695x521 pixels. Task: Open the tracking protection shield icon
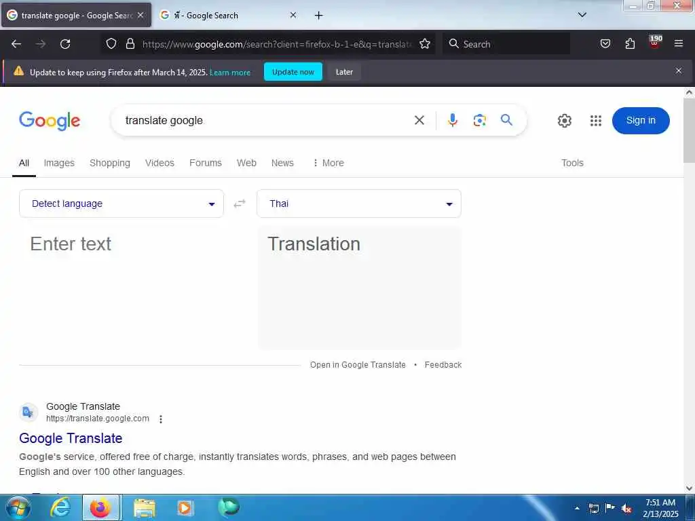click(111, 43)
